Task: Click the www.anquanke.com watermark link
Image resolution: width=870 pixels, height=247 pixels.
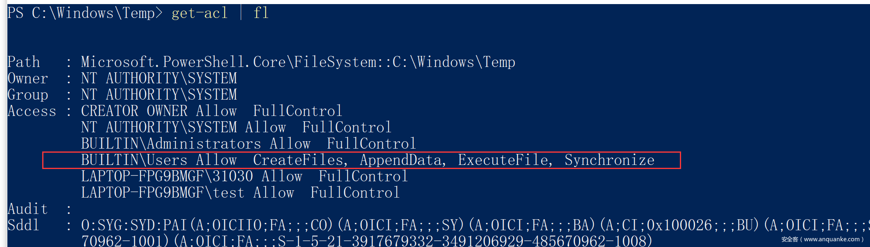Action: click(x=831, y=239)
